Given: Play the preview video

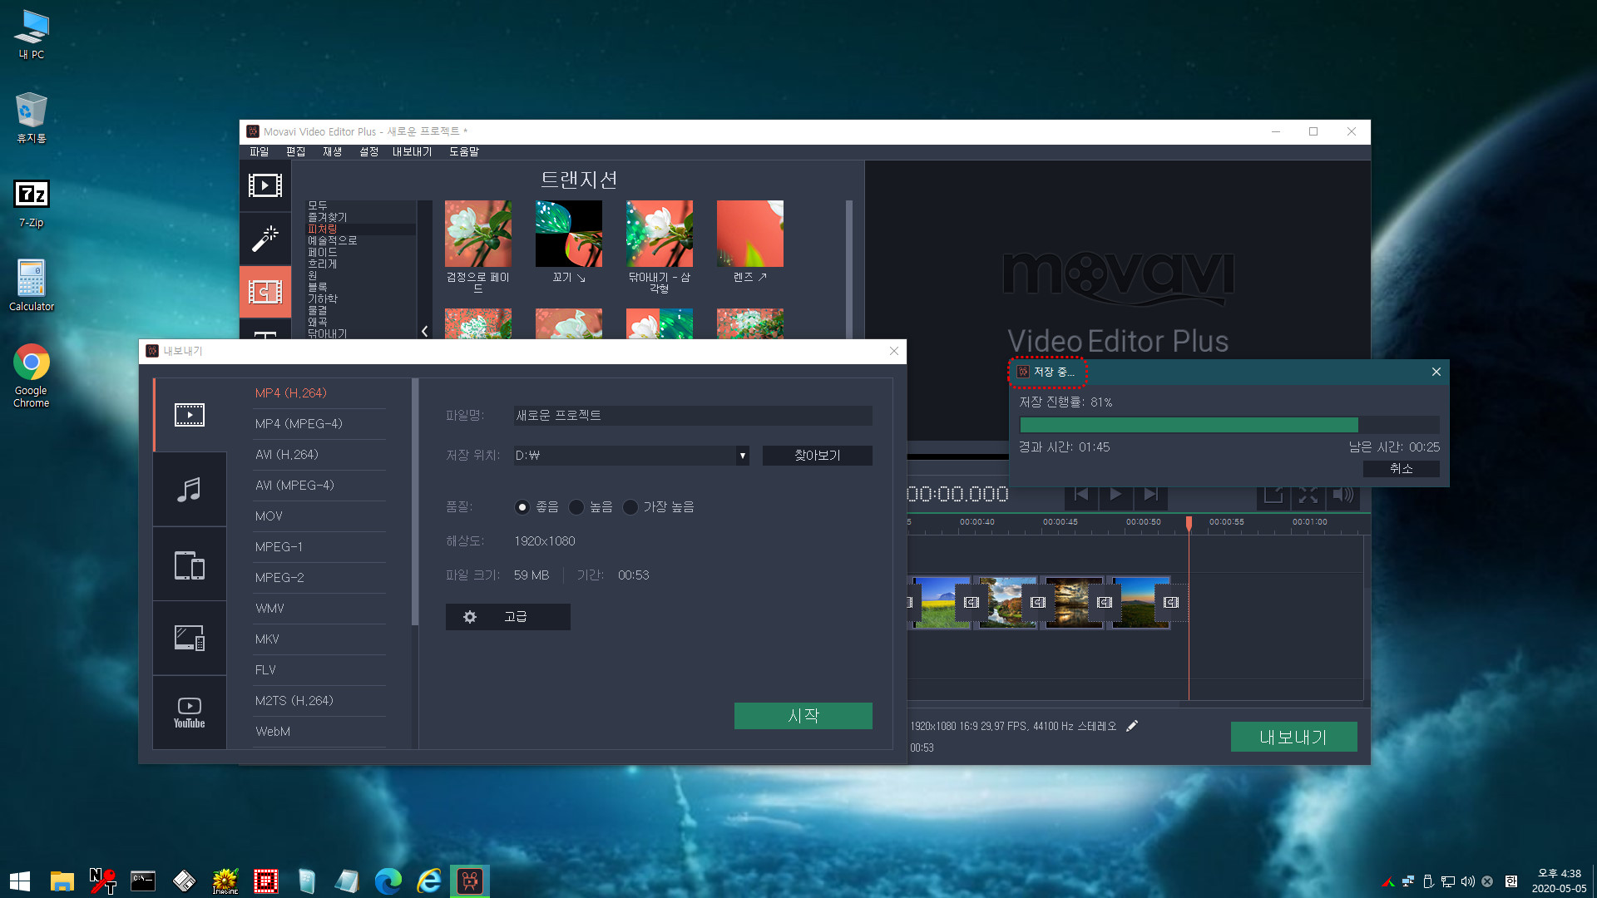Looking at the screenshot, I should [1115, 495].
